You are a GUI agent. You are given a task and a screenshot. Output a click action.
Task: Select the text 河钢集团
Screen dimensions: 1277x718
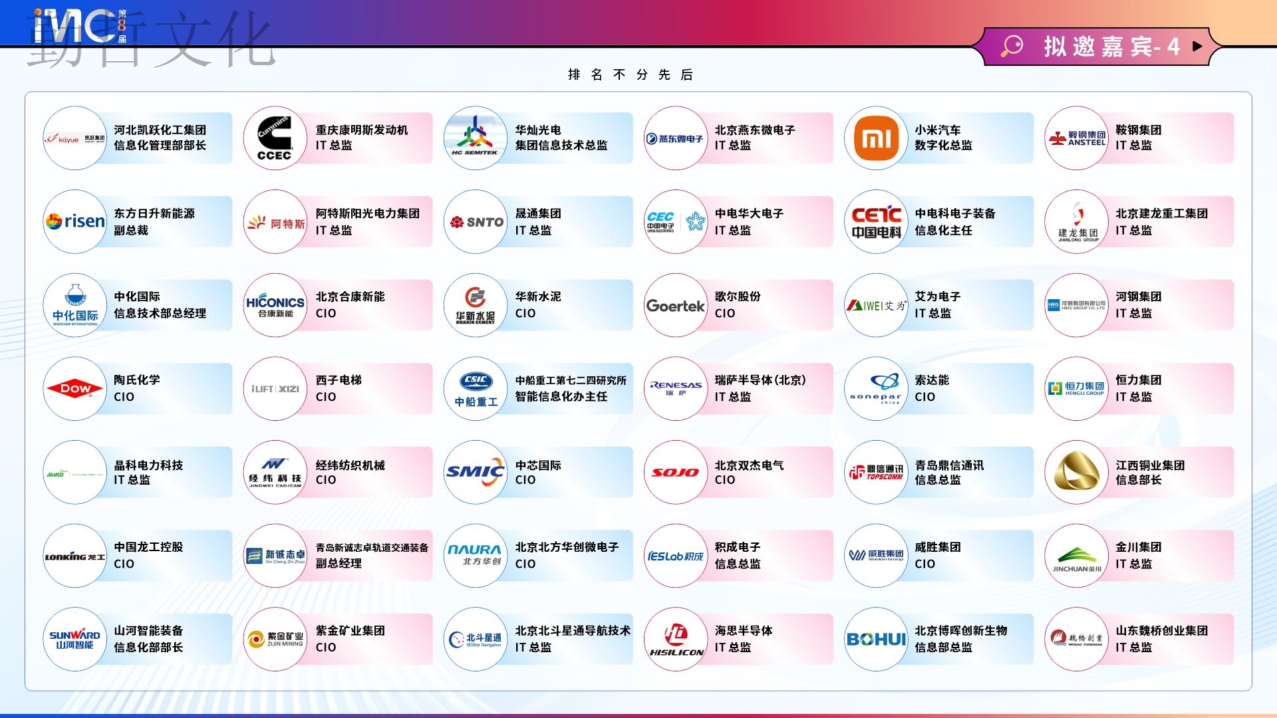[1138, 297]
